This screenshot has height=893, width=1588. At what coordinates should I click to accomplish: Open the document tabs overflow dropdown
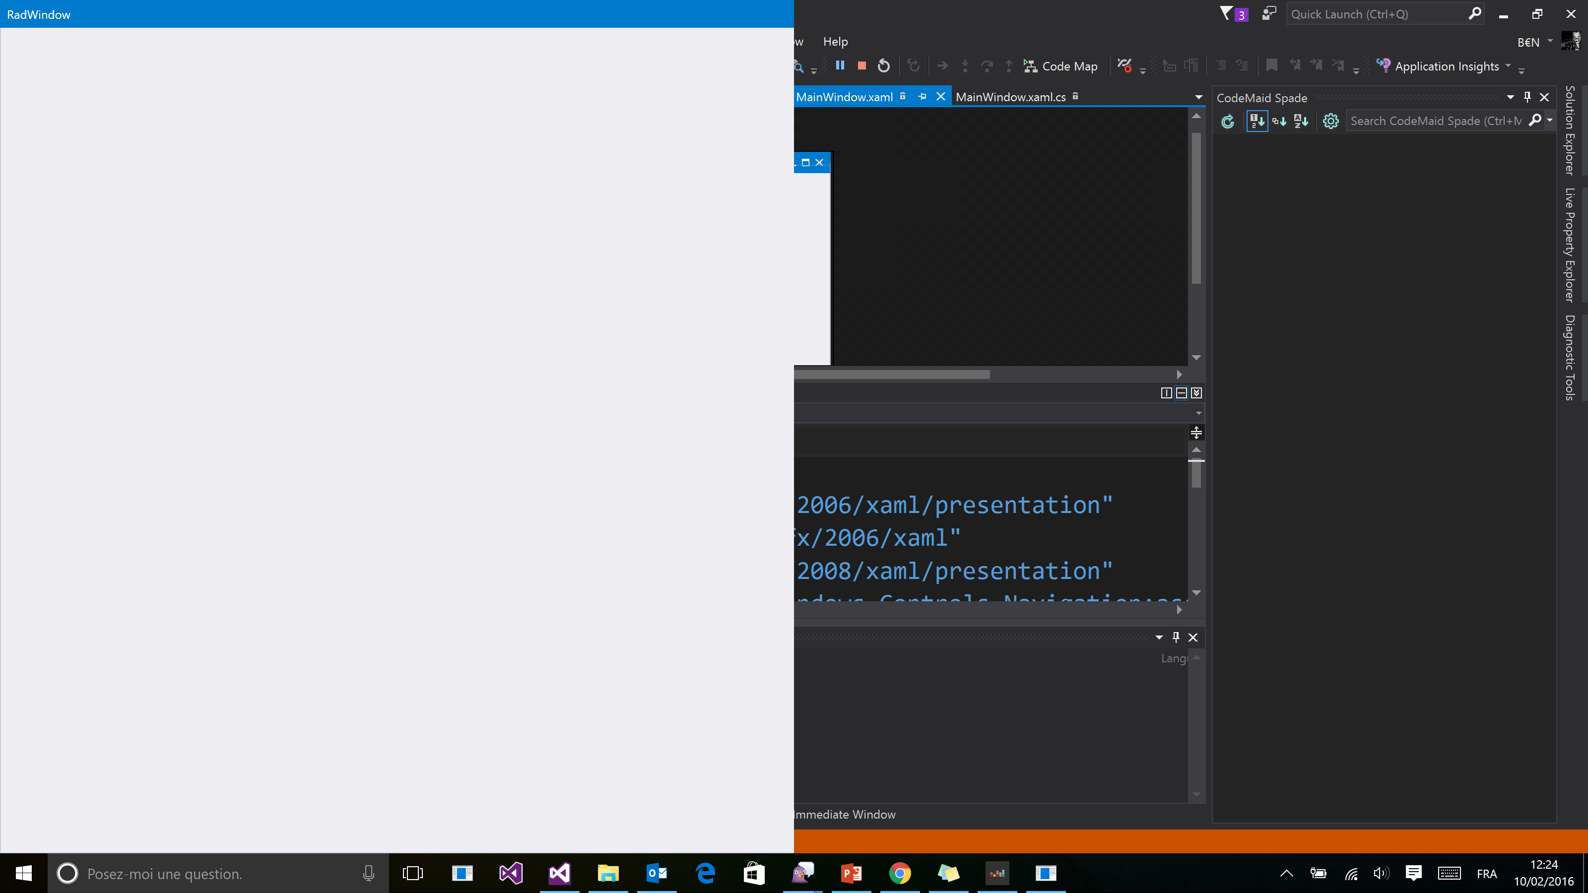pos(1198,97)
